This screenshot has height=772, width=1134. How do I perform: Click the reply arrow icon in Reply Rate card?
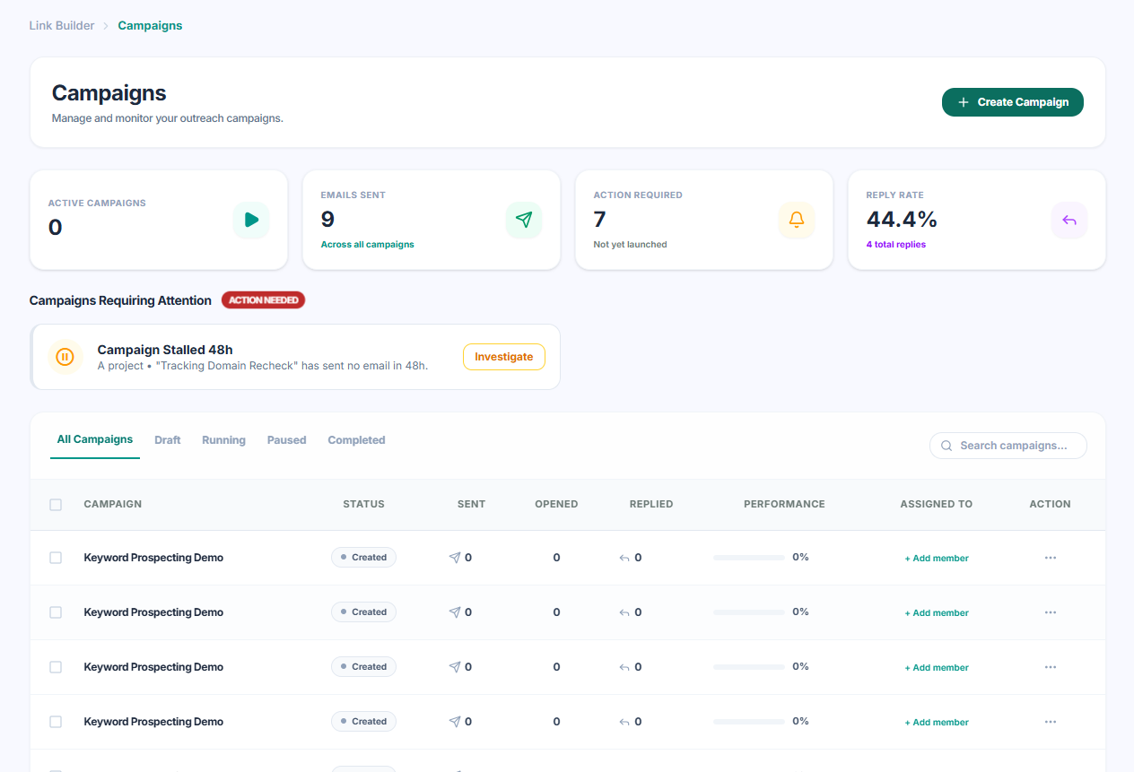[1069, 220]
